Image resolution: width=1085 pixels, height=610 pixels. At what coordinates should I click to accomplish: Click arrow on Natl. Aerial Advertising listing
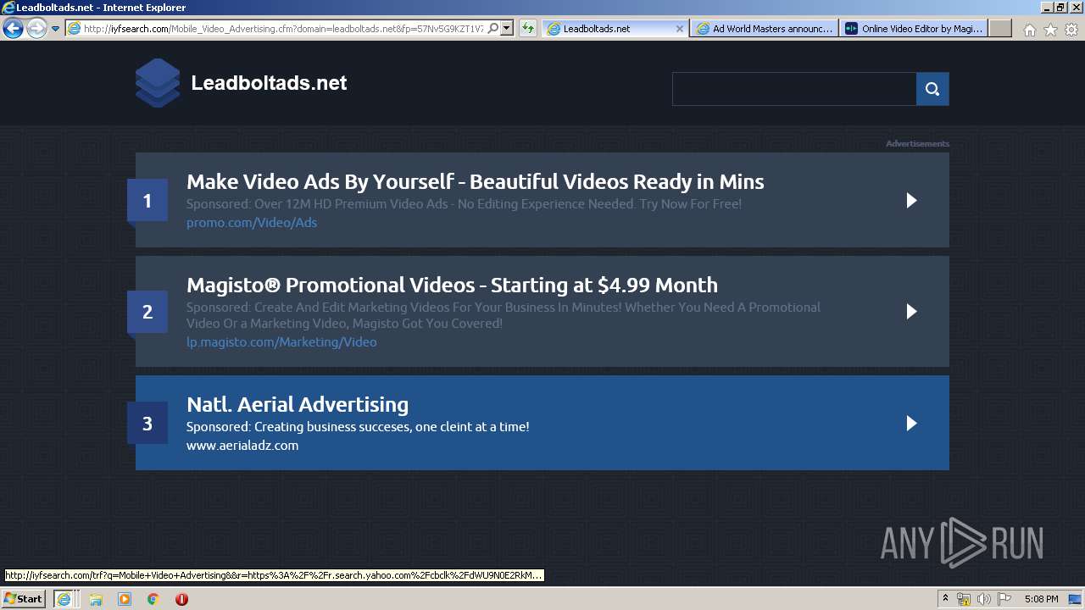pos(911,424)
